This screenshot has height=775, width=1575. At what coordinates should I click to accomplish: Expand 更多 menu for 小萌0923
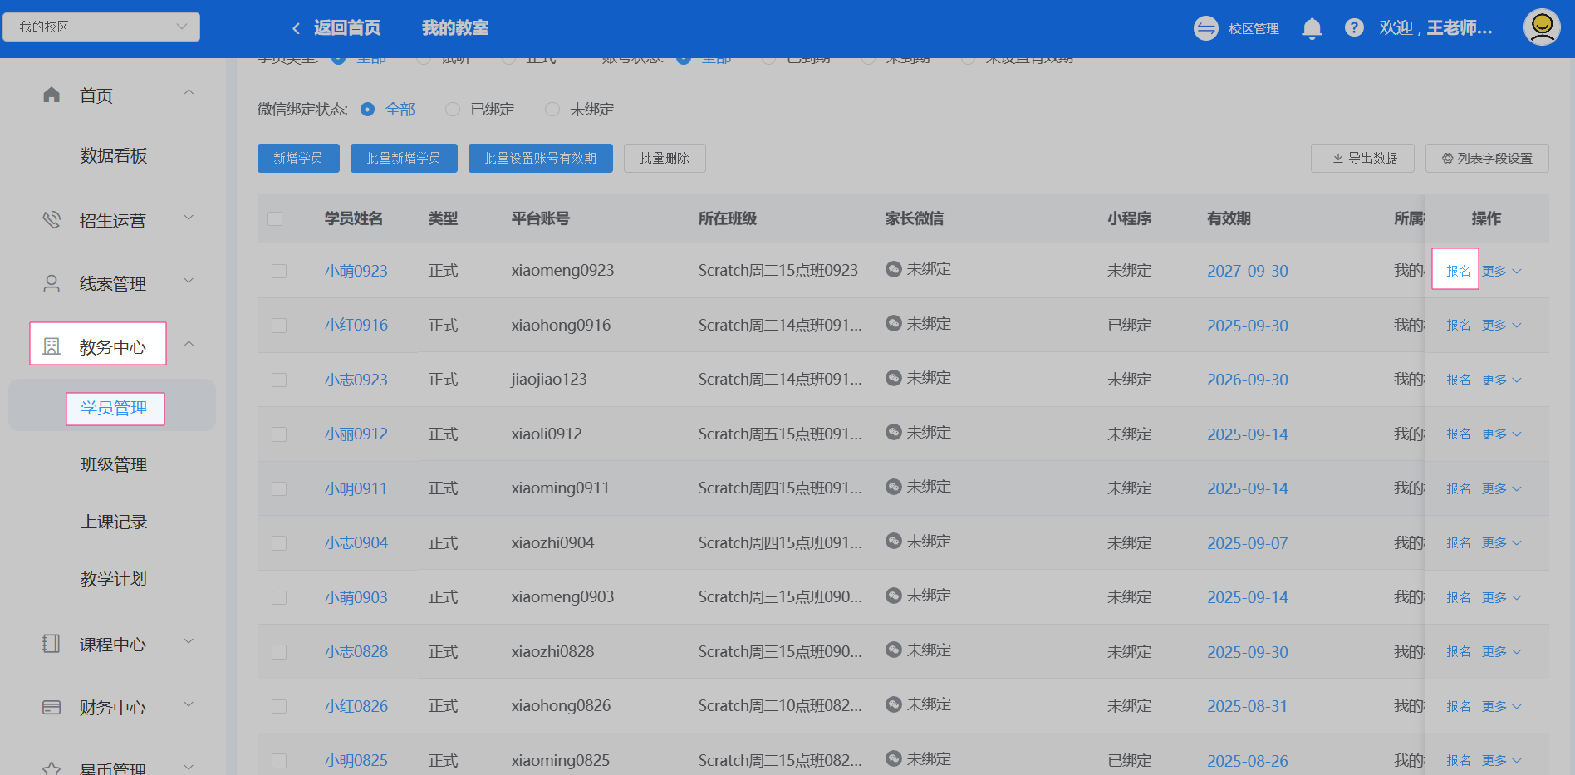pyautogui.click(x=1501, y=272)
